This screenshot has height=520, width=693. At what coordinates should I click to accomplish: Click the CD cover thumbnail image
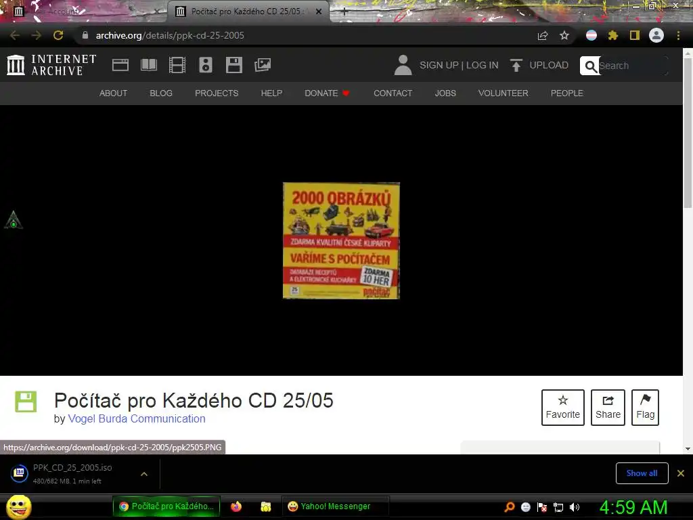(341, 240)
